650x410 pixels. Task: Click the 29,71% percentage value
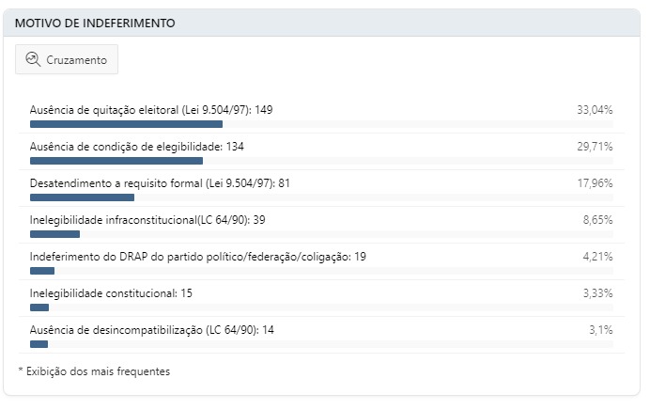595,147
